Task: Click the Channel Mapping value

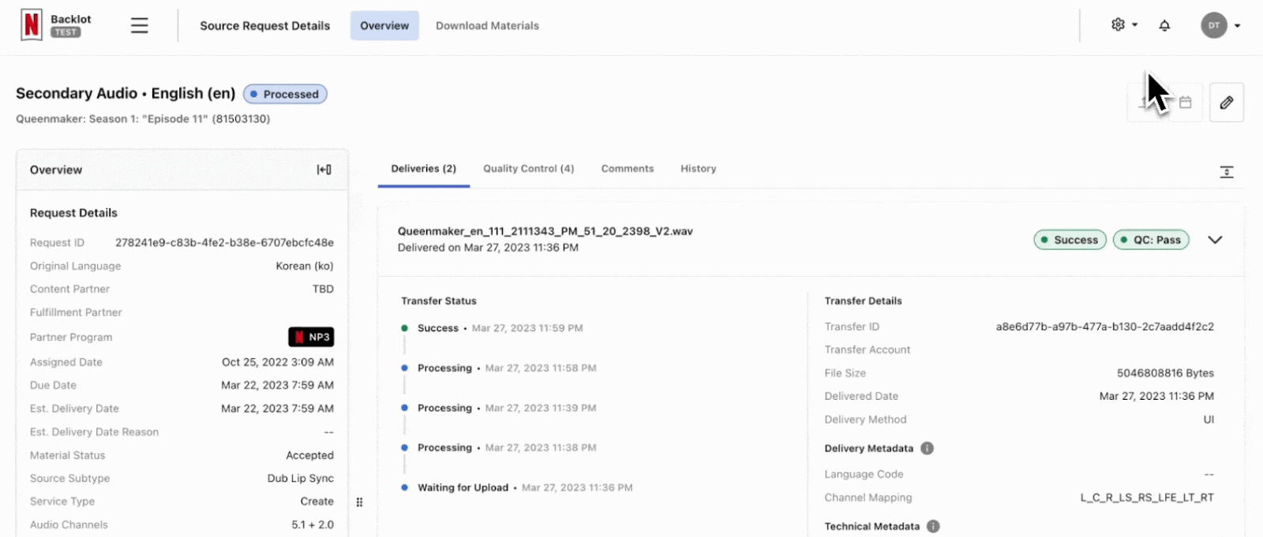Action: click(1147, 498)
